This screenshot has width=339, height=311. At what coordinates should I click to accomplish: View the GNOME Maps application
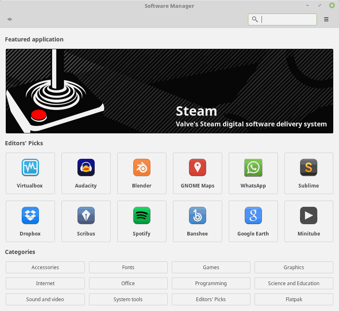197,173
